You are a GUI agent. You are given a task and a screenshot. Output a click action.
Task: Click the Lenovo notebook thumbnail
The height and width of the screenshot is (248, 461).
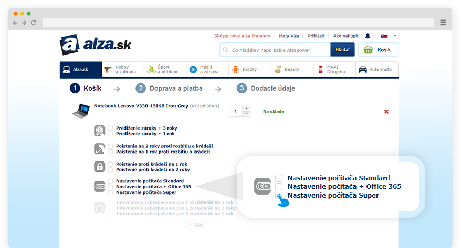[81, 111]
